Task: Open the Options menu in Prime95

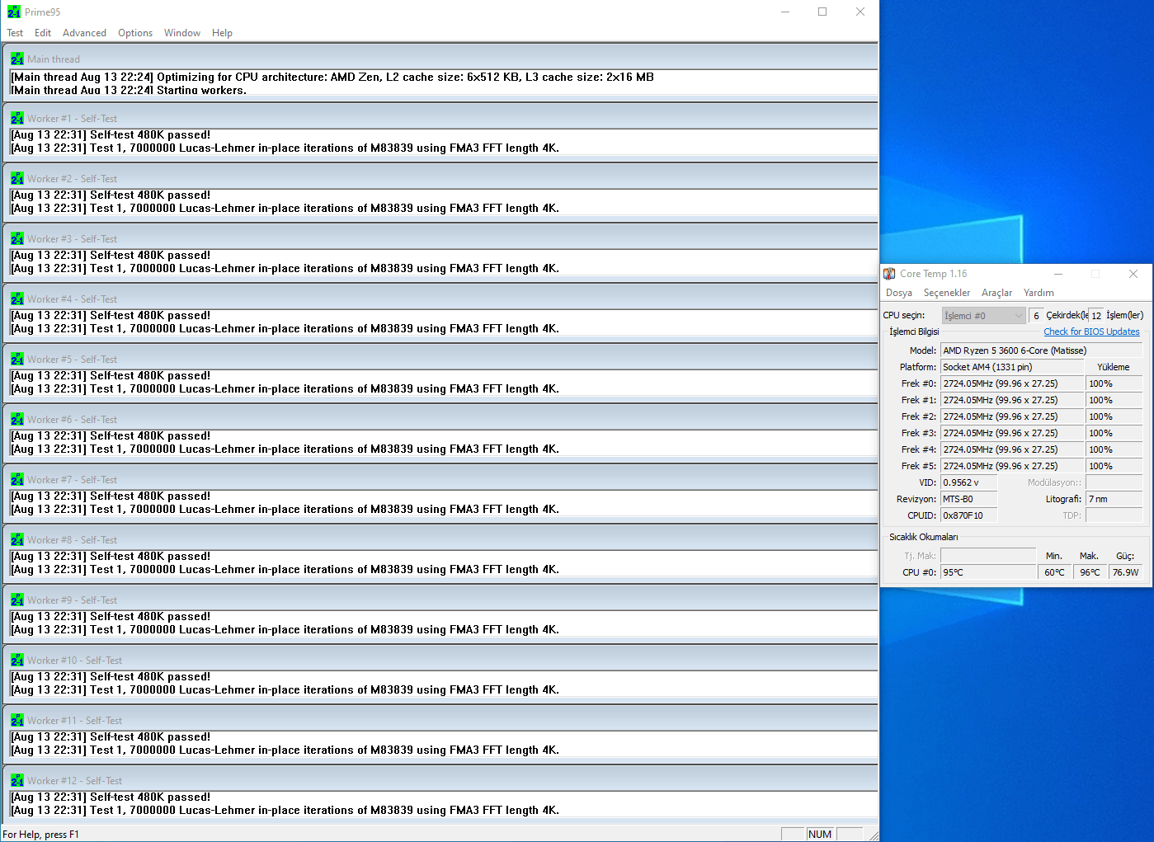Action: [135, 33]
